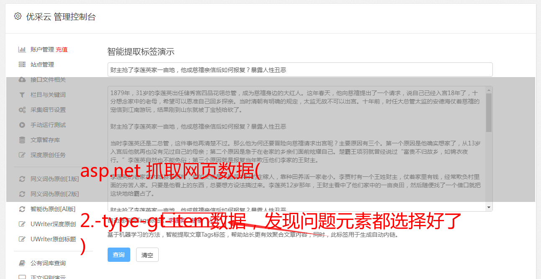Click the textarea scrollbar down arrow
This screenshot has width=541, height=279.
489,207
